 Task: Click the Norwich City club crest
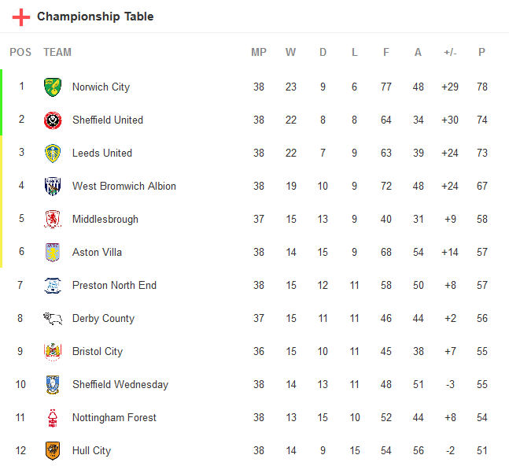[x=53, y=87]
